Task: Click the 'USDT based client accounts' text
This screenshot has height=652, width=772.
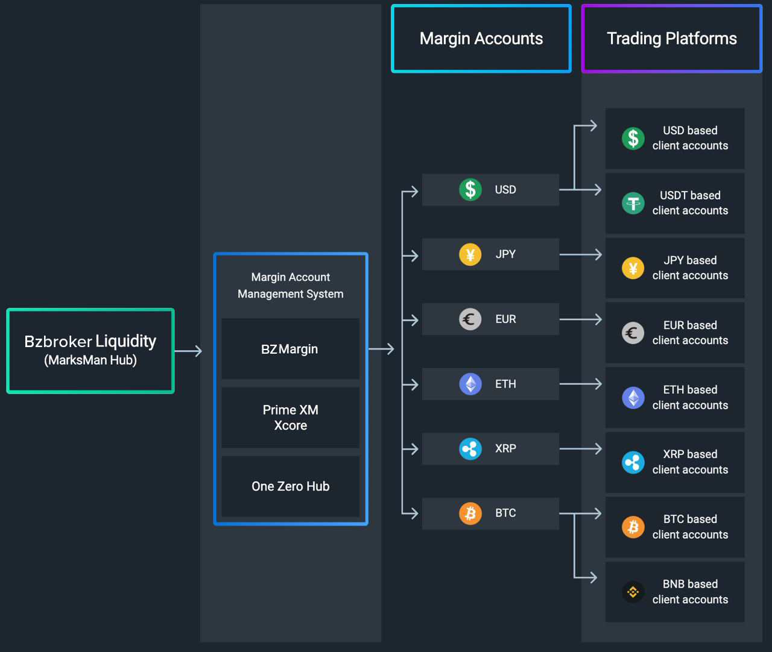Action: click(x=691, y=203)
